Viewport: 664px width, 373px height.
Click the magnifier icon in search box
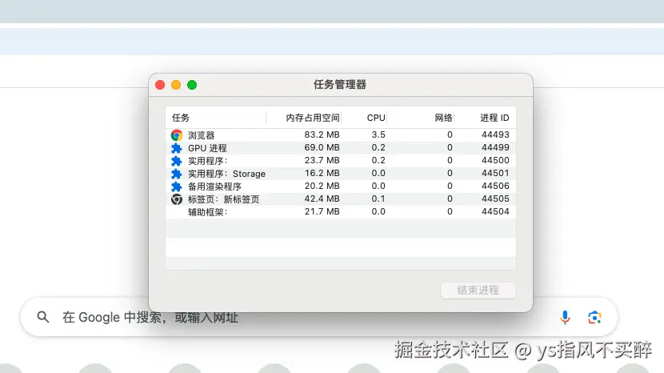pos(42,317)
